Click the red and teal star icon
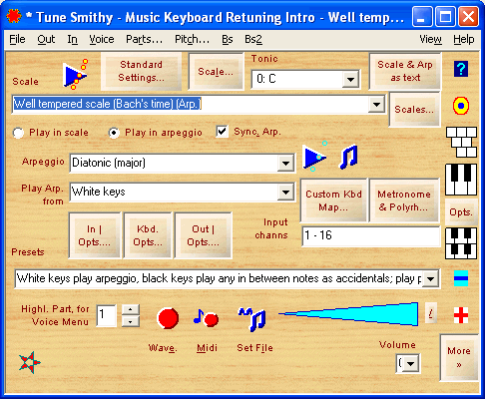Image resolution: width=485 pixels, height=399 pixels. coord(30,362)
